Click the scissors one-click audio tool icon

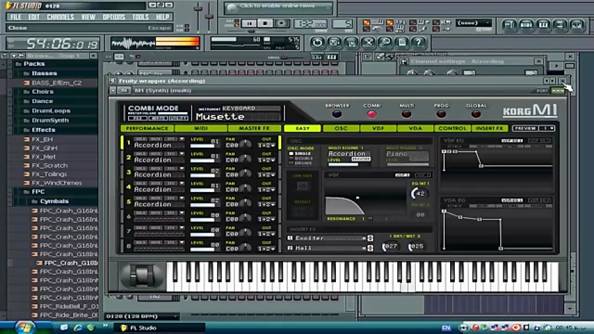[x=368, y=42]
